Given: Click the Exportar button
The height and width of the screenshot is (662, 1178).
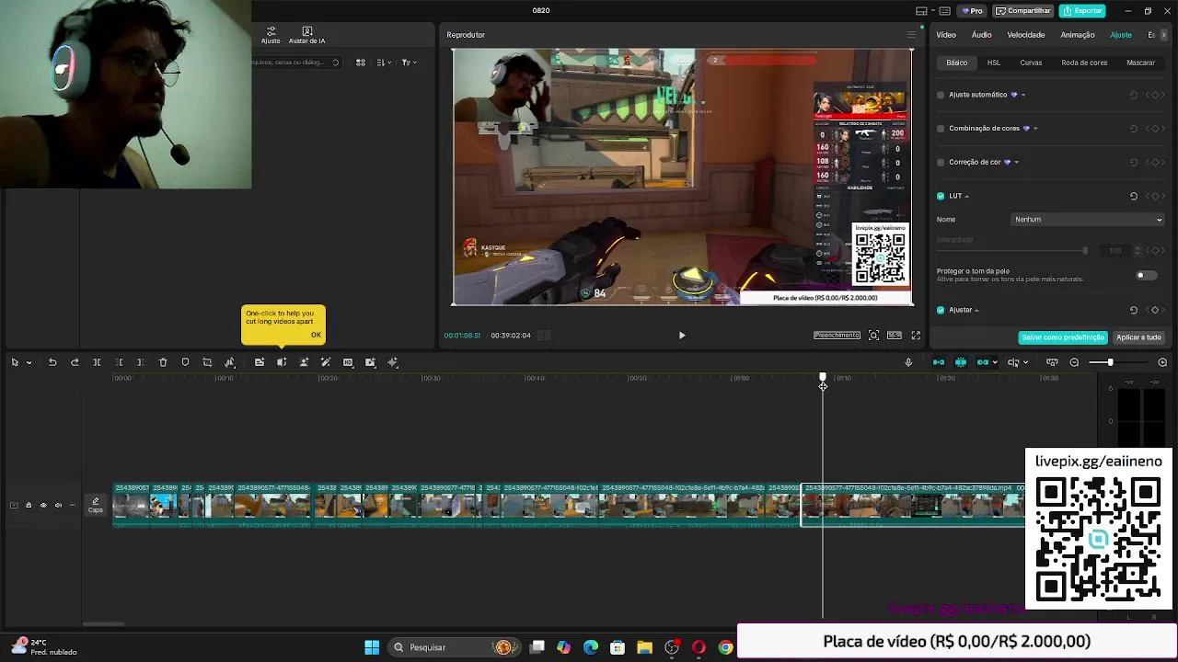Looking at the screenshot, I should click(x=1082, y=11).
